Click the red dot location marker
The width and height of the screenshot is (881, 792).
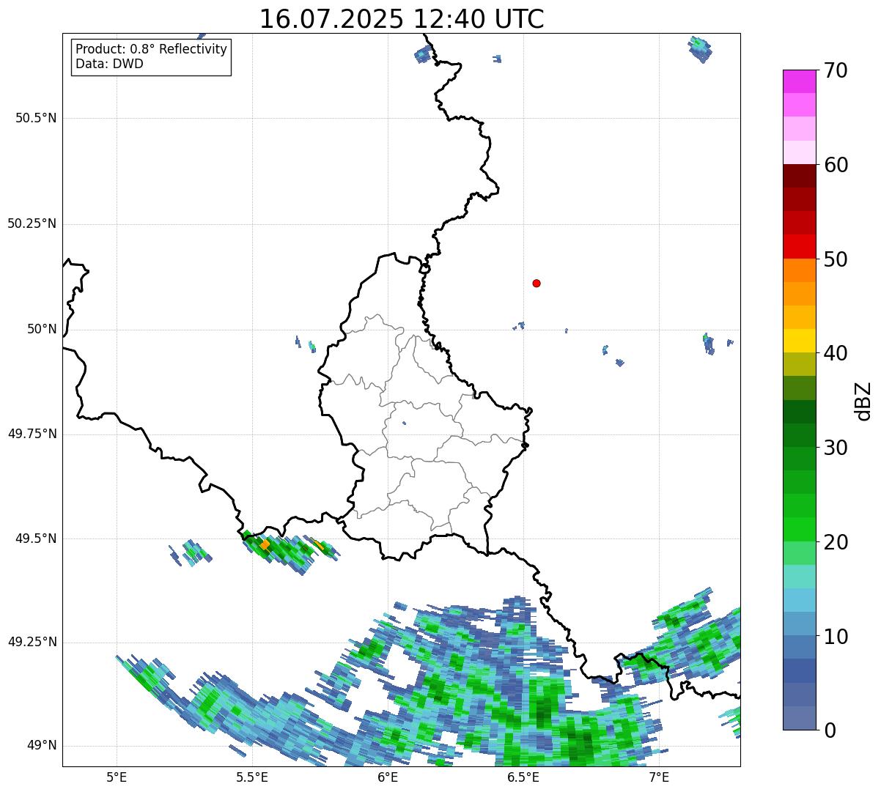click(x=537, y=284)
